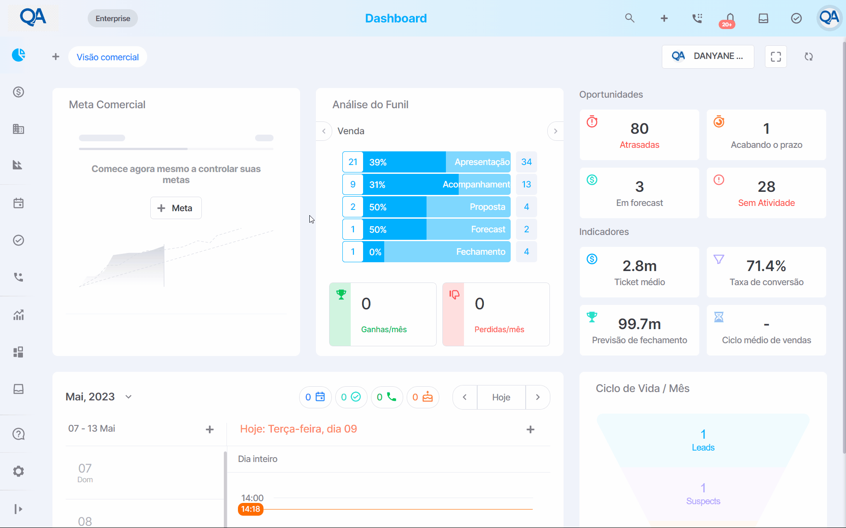Screen dimensions: 846x528
Task: Toggle the completed tasks filter counter
Action: [351, 397]
